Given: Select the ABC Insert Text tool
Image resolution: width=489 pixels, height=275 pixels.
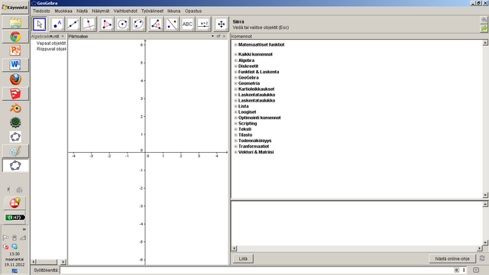Looking at the screenshot, I should pos(187,24).
